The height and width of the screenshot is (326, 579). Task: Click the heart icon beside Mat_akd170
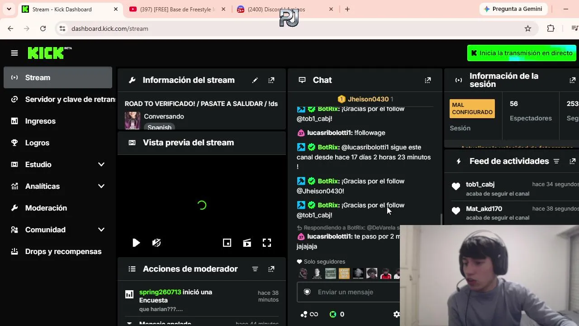[x=456, y=211]
